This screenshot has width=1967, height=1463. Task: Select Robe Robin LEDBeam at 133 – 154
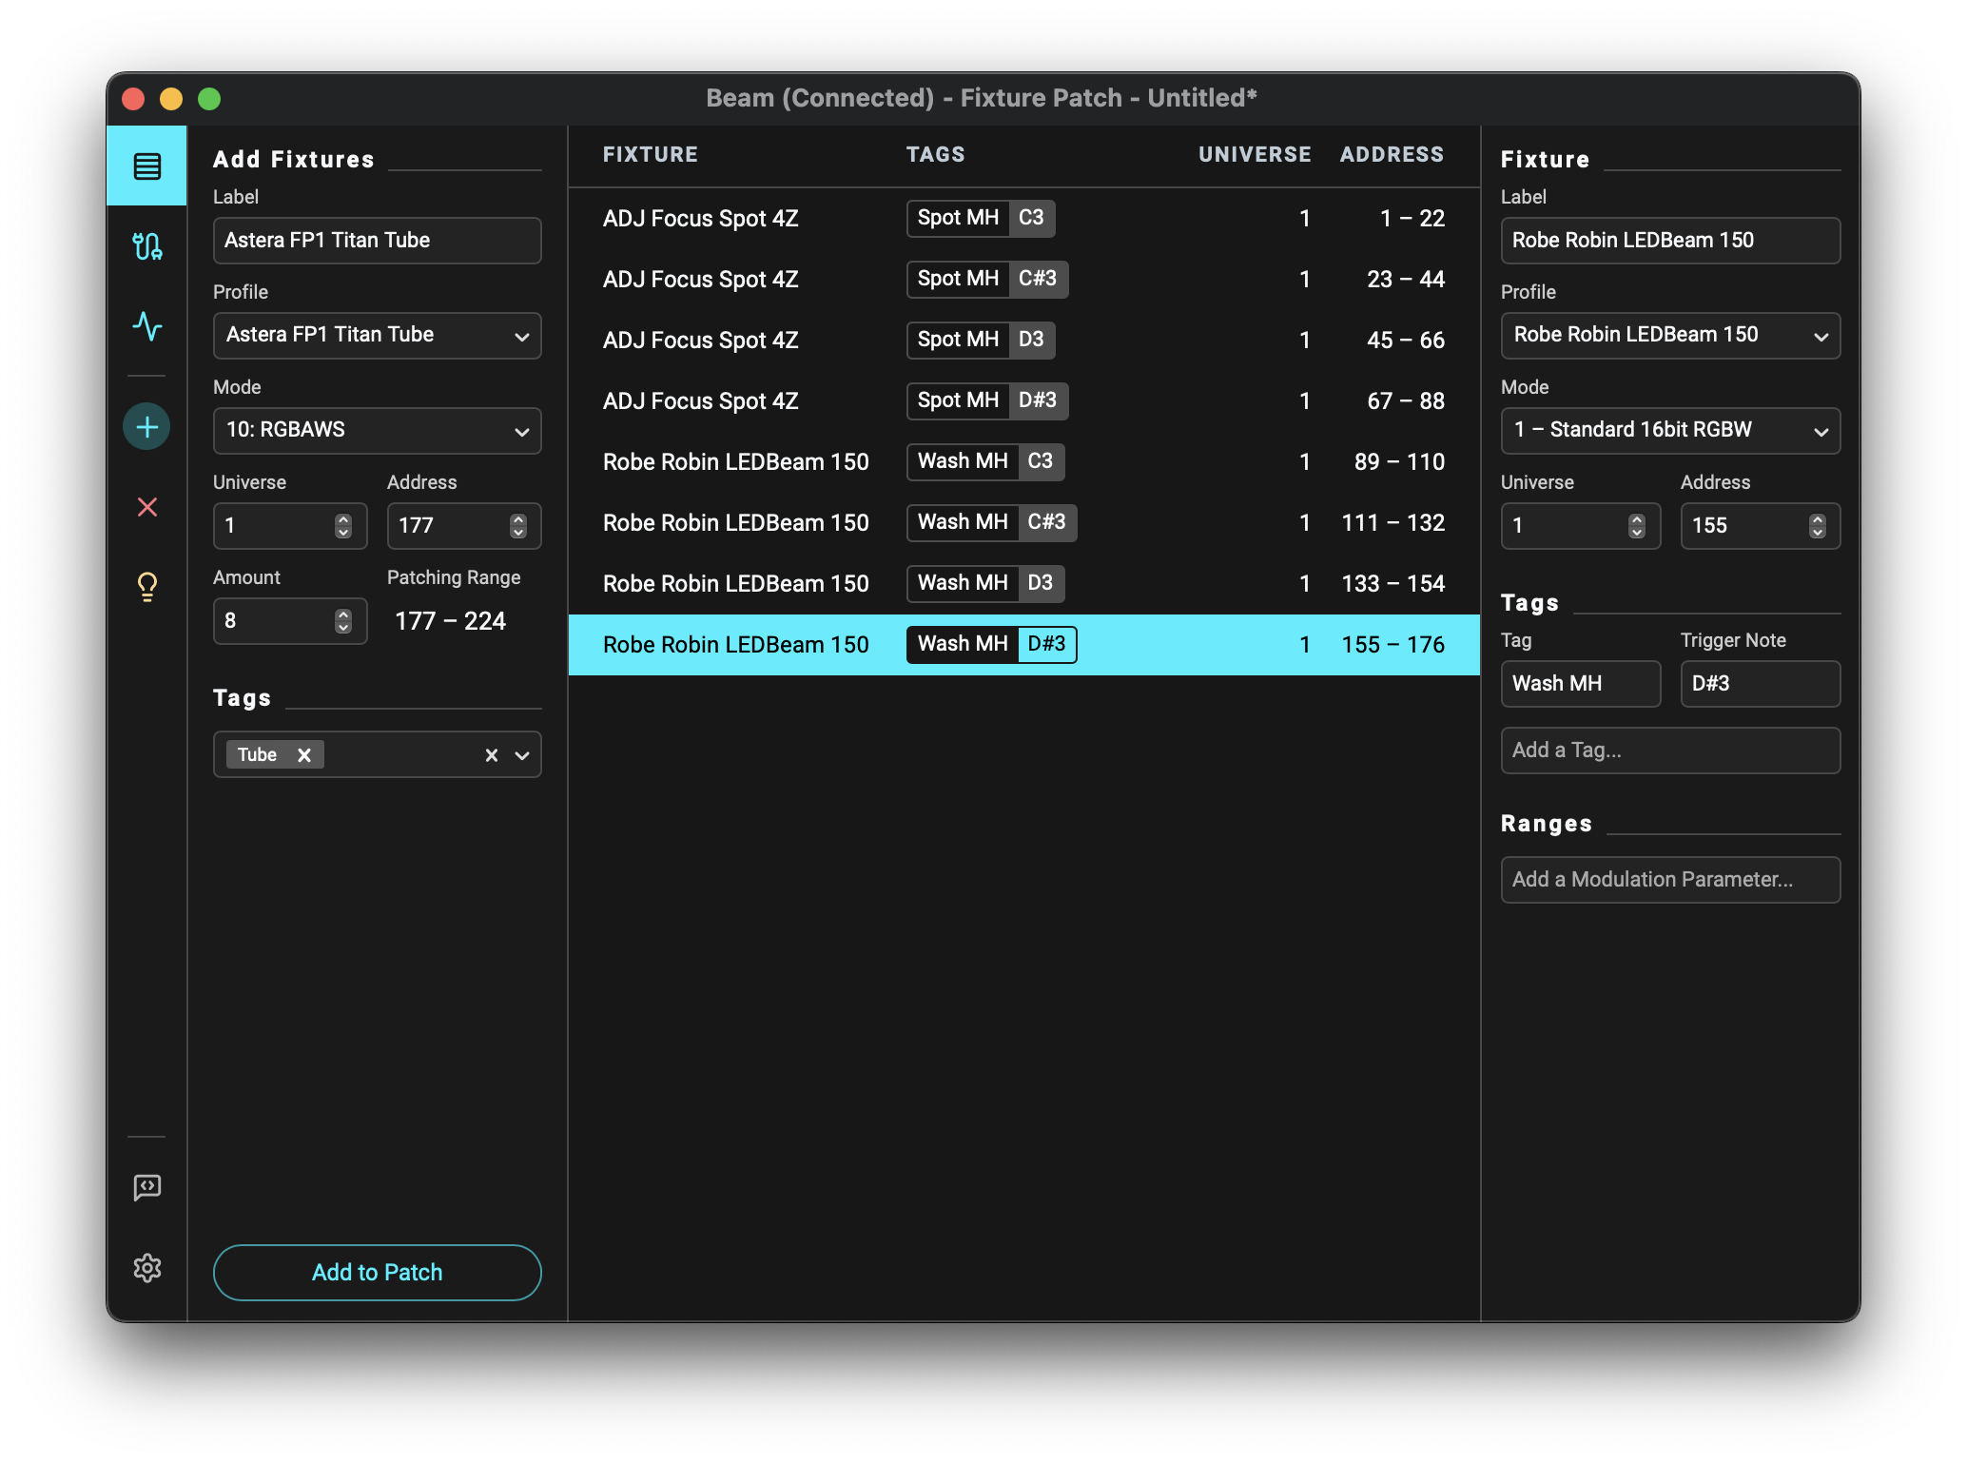(1024, 584)
